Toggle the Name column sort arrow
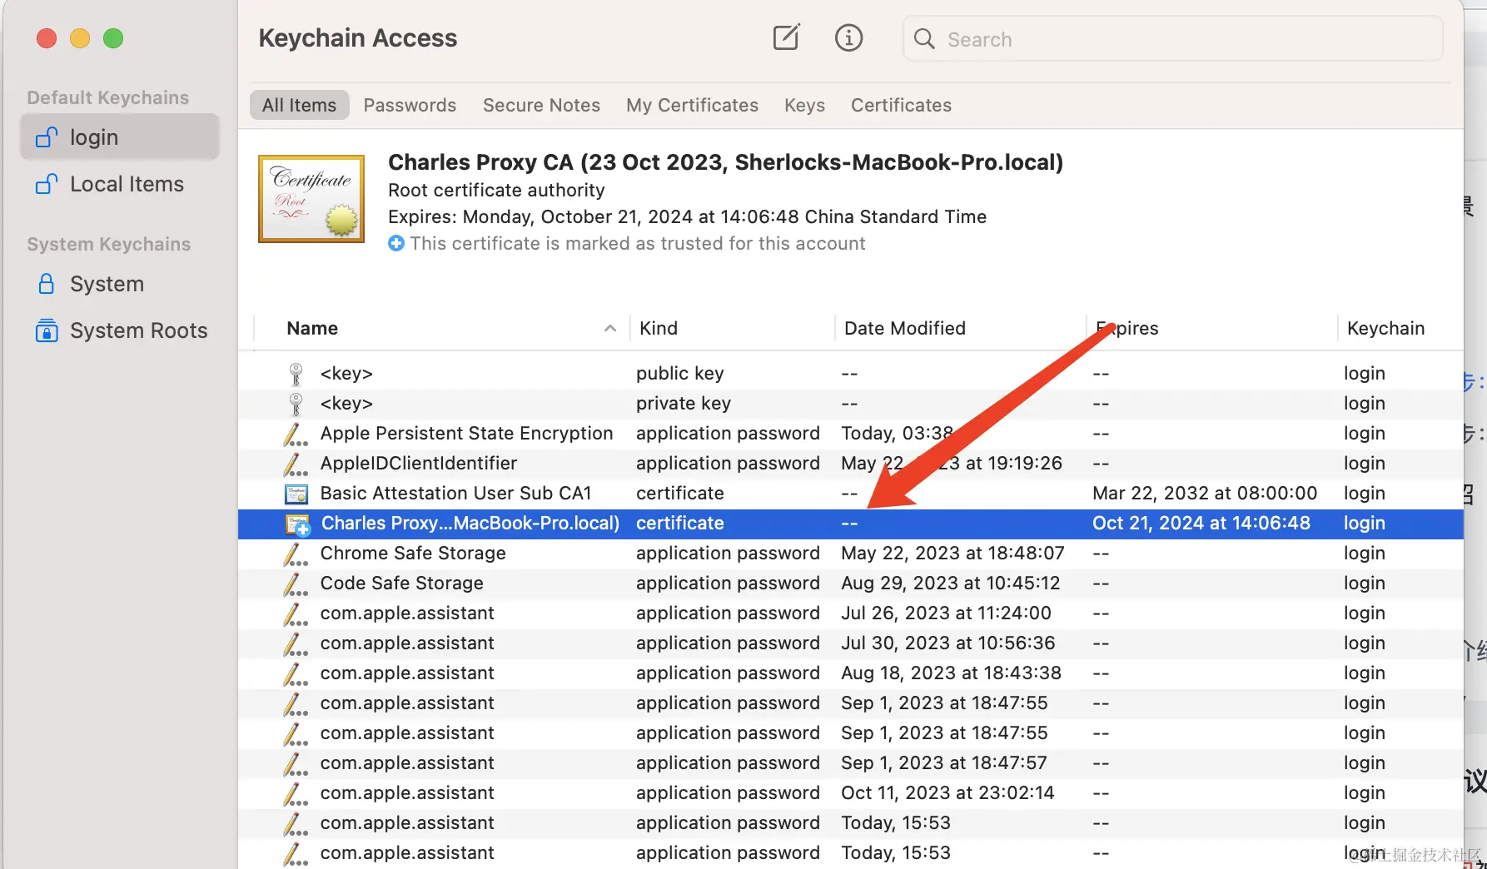1487x869 pixels. point(610,329)
